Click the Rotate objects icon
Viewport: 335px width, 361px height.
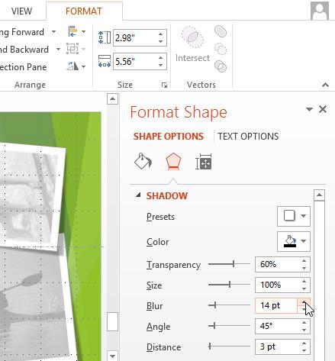(x=73, y=66)
